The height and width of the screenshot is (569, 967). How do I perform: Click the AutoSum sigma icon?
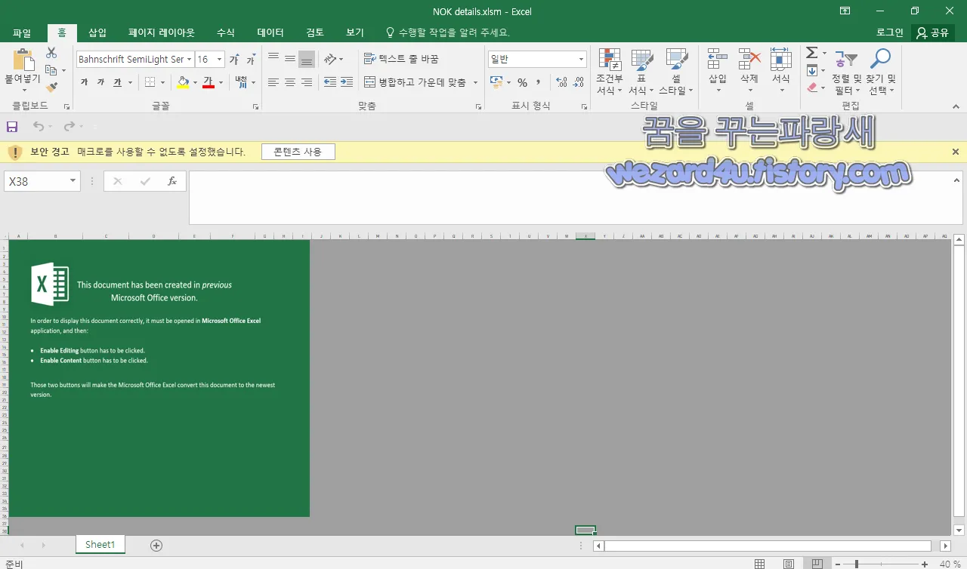pyautogui.click(x=812, y=54)
